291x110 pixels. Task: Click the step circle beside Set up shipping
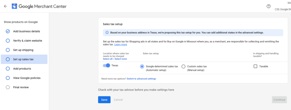click(8, 50)
